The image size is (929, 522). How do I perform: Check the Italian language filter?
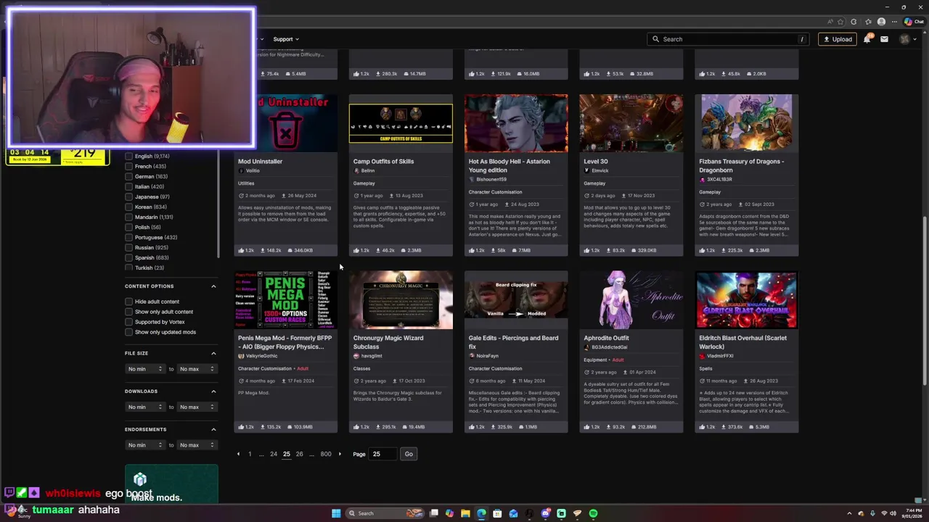(x=128, y=186)
